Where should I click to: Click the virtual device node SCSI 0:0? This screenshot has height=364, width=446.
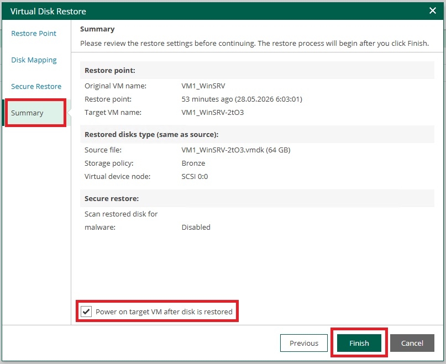(195, 176)
